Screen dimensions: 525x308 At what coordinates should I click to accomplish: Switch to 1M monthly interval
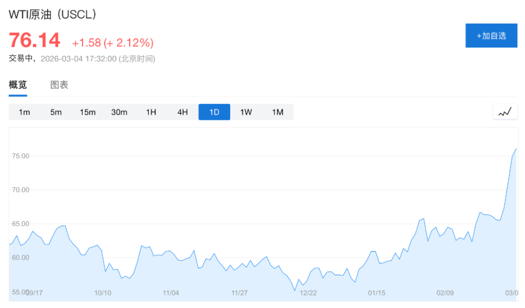click(278, 112)
